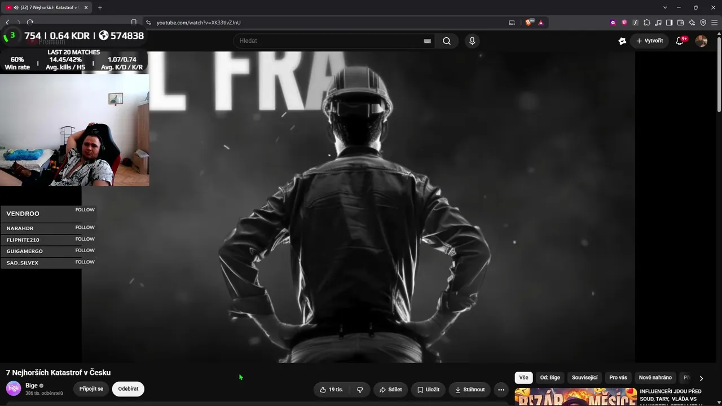Follow FLIPNITE210 in the overlay list

coord(85,239)
